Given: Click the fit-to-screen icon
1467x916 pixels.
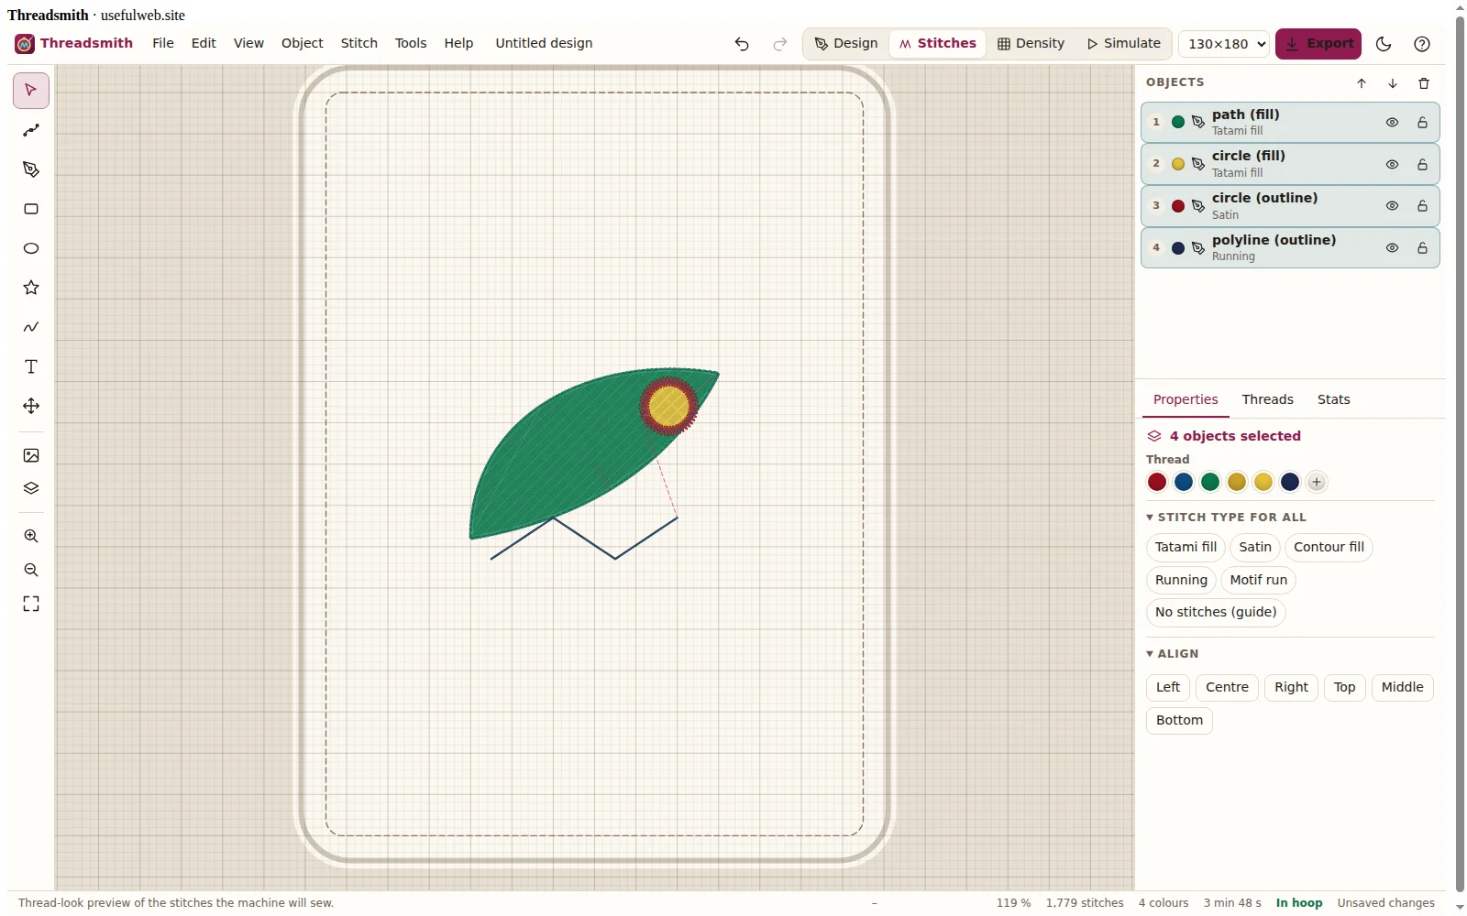Looking at the screenshot, I should [31, 604].
